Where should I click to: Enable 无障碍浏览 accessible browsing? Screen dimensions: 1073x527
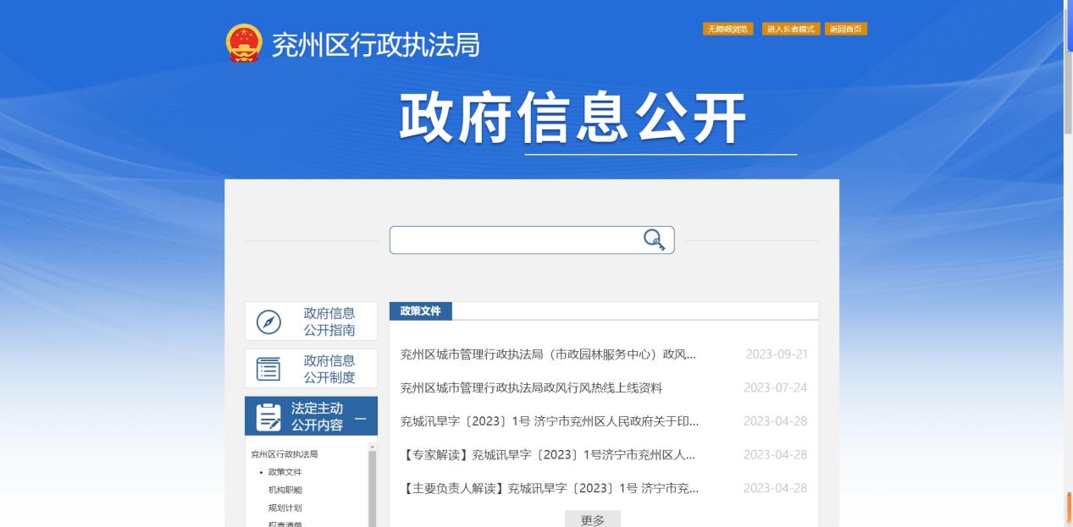(x=727, y=29)
